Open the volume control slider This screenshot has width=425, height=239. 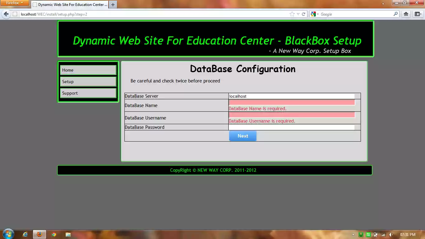click(x=391, y=235)
